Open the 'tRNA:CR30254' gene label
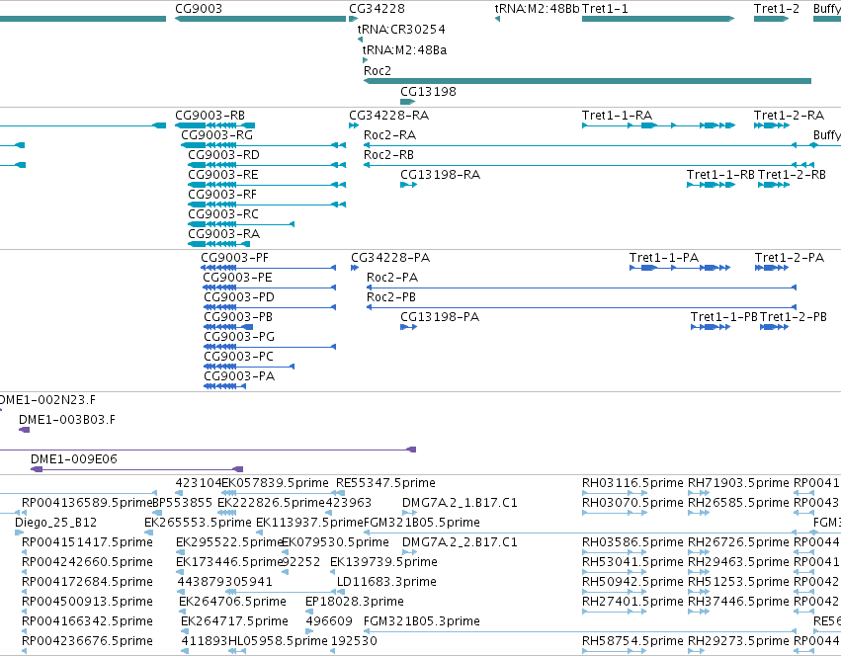 401,29
